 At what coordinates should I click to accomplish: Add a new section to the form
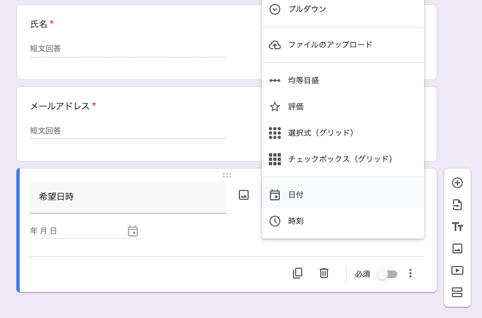tap(457, 292)
